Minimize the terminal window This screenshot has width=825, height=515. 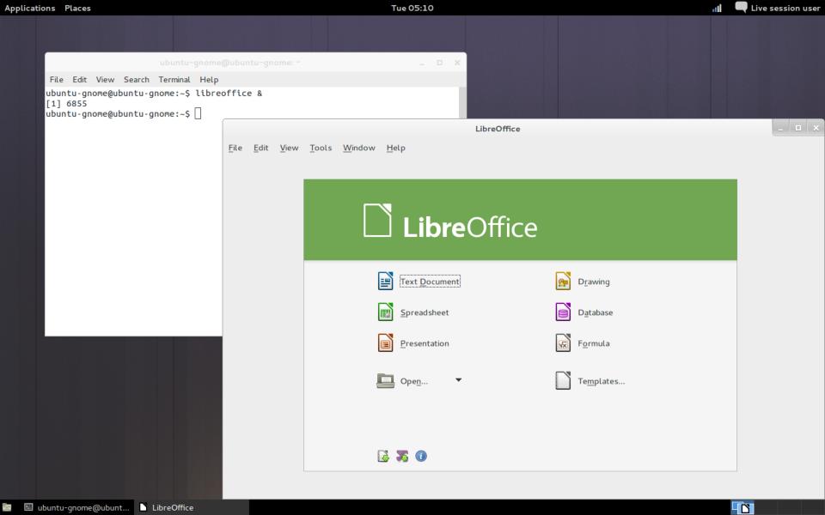(422, 63)
